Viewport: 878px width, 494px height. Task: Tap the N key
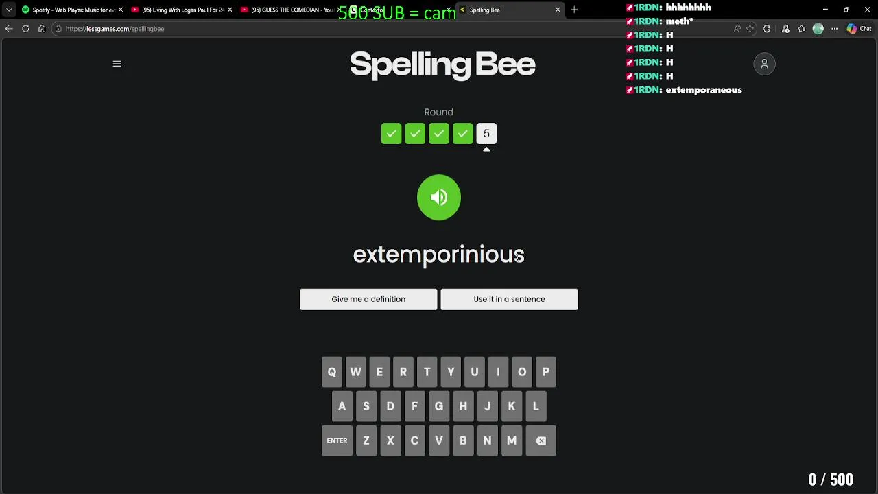487,440
